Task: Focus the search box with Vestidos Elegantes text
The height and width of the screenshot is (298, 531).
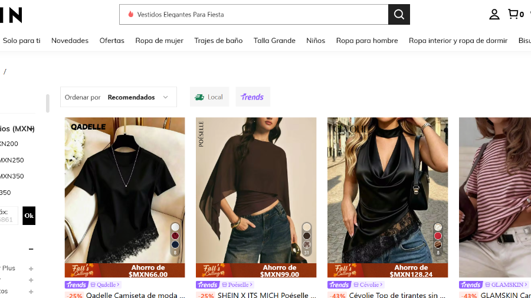Action: coord(254,15)
